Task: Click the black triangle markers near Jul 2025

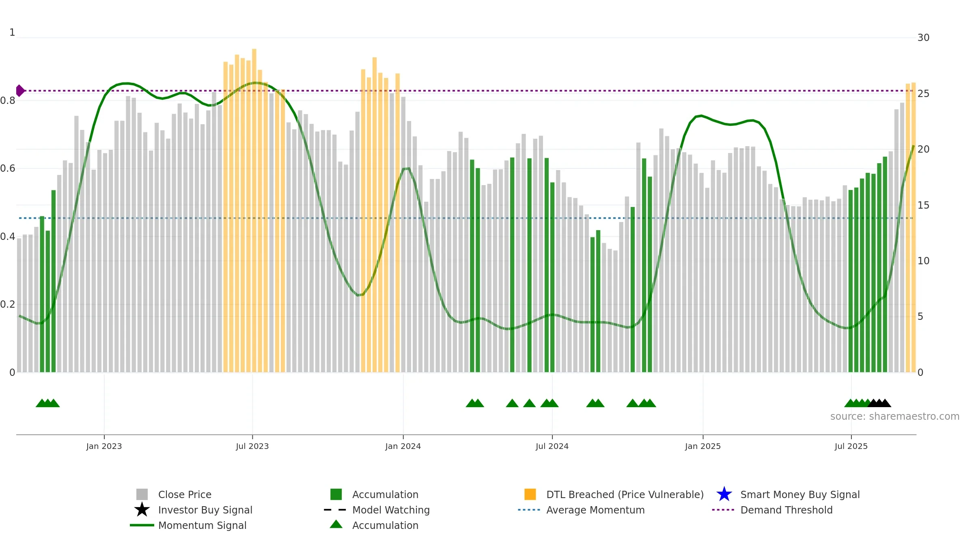Action: click(x=879, y=403)
